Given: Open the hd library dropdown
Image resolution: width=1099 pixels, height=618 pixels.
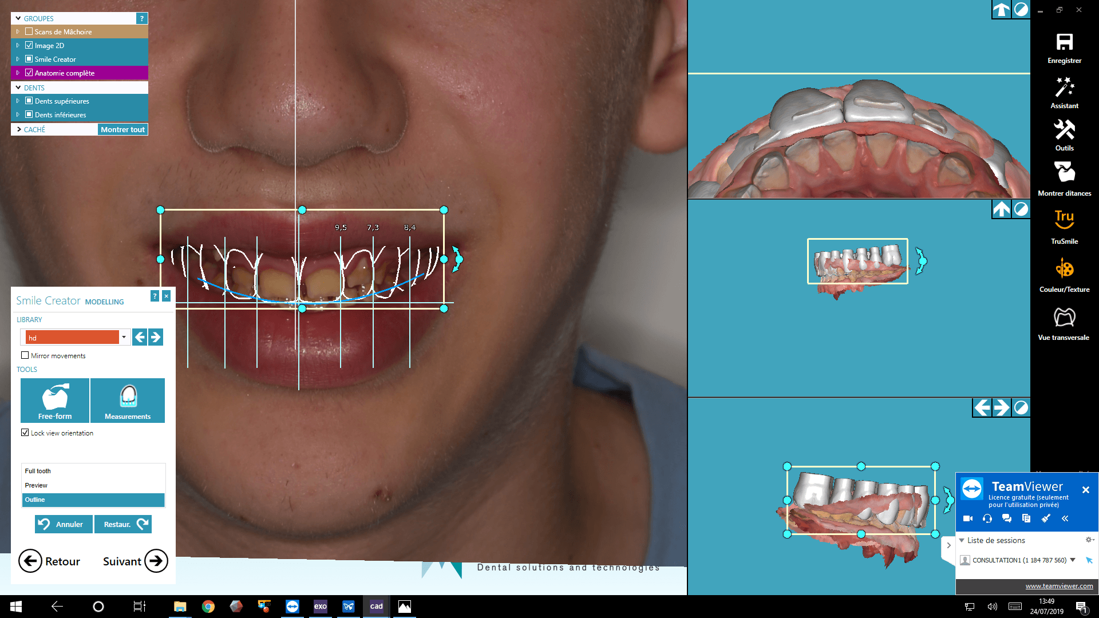Looking at the screenshot, I should (x=124, y=337).
